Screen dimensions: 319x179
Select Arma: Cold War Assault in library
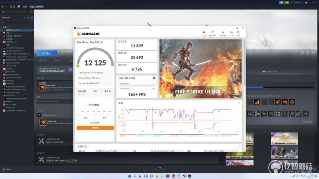coord(15,48)
